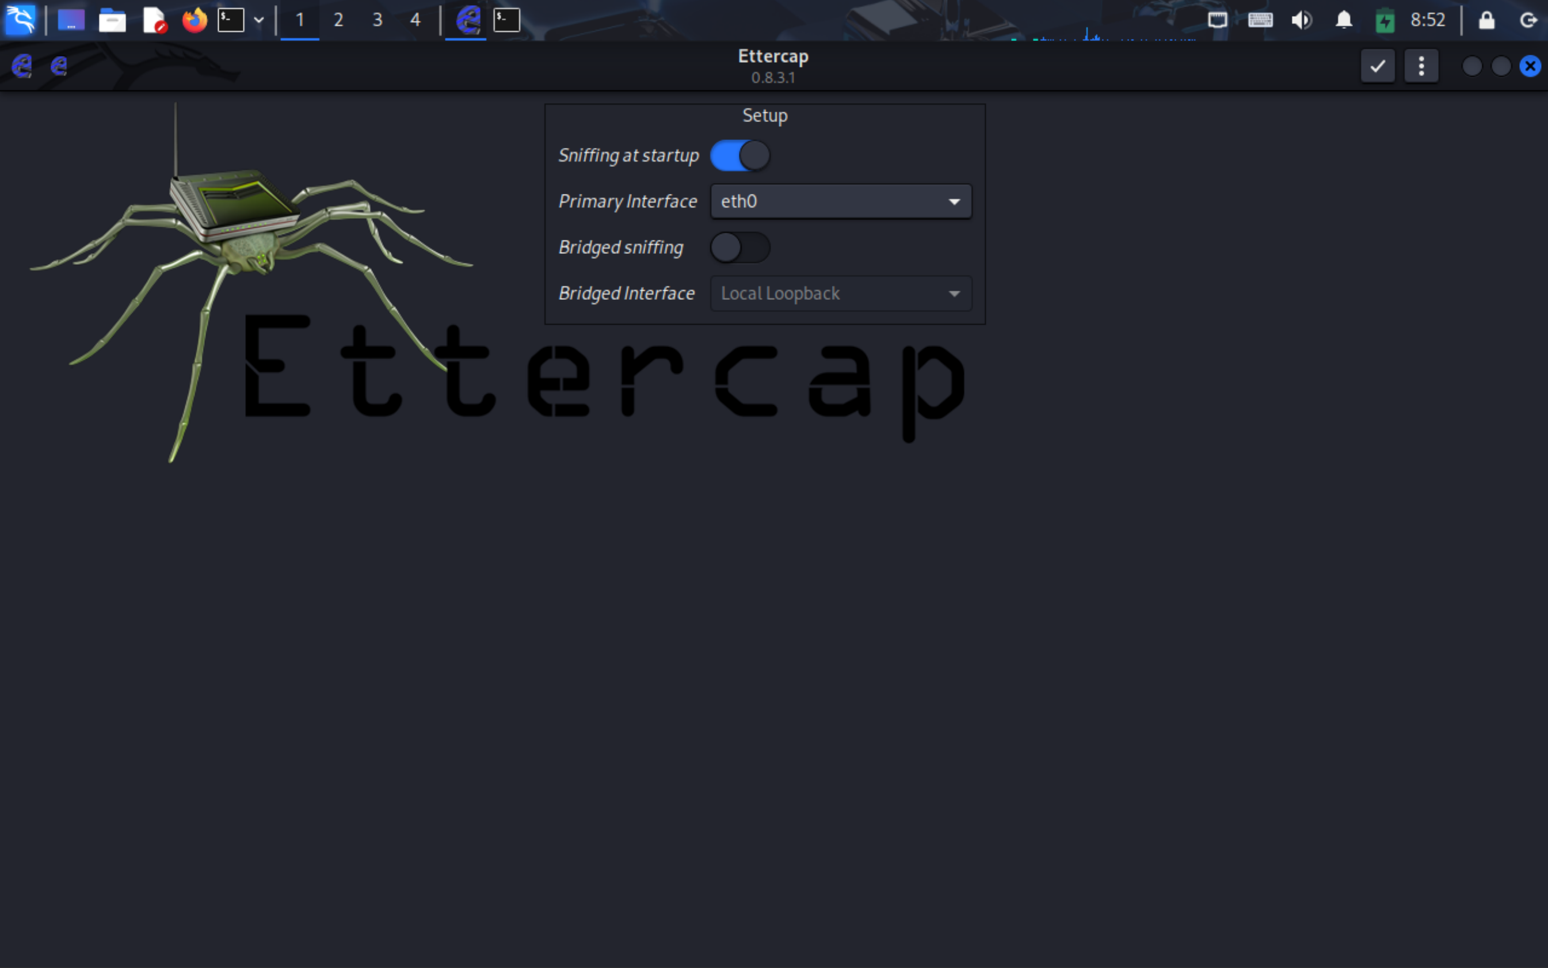
Task: Expand the Primary Interface eth0 dropdown
Action: 841,201
